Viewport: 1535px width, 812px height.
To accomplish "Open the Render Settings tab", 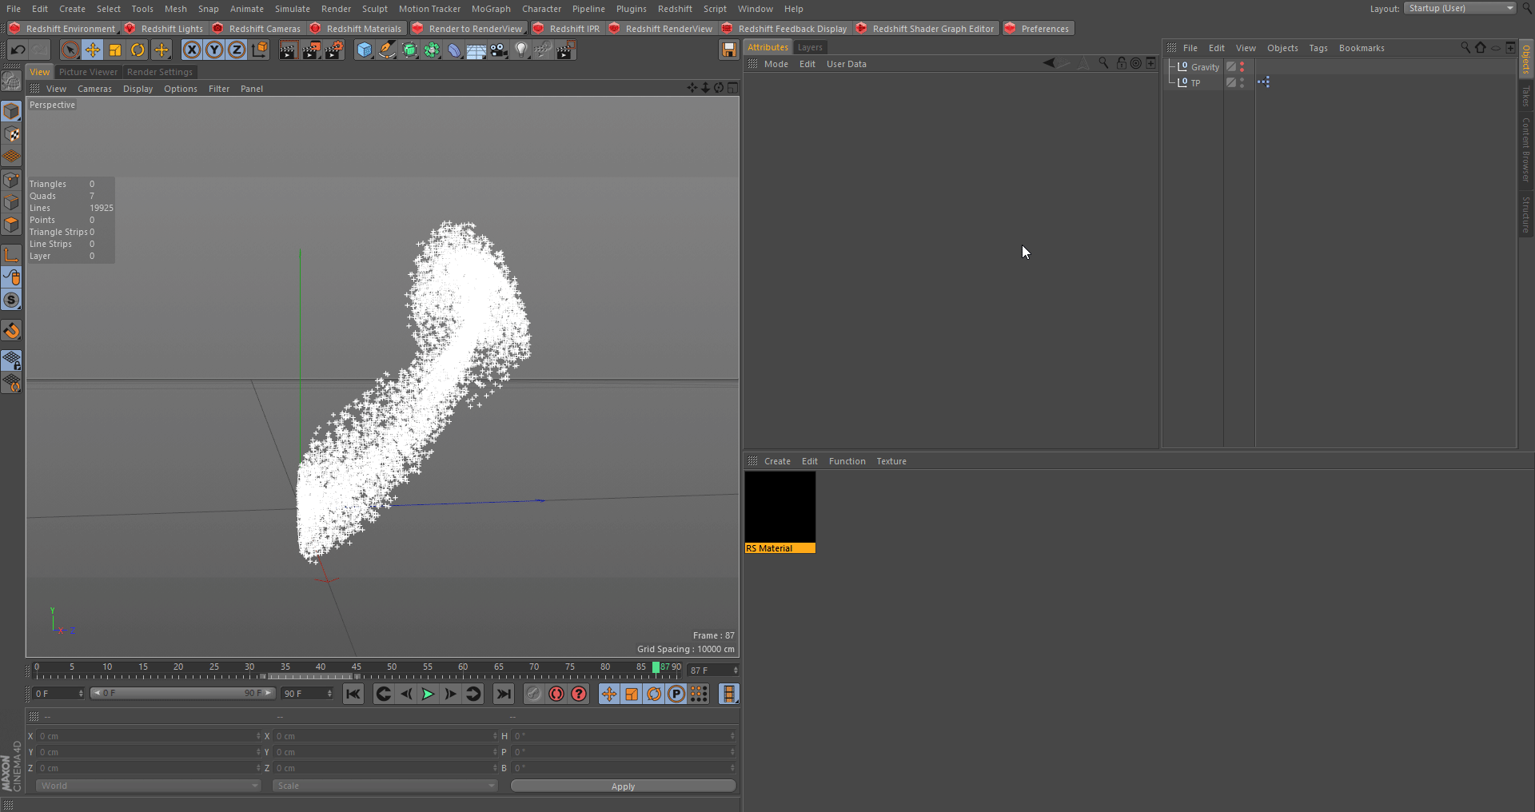I will point(160,72).
